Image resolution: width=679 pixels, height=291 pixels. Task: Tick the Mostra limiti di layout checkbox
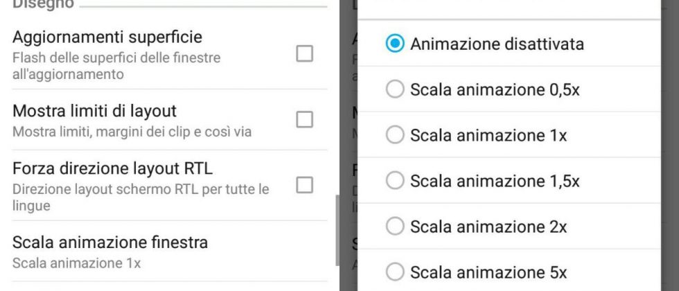pyautogui.click(x=304, y=120)
